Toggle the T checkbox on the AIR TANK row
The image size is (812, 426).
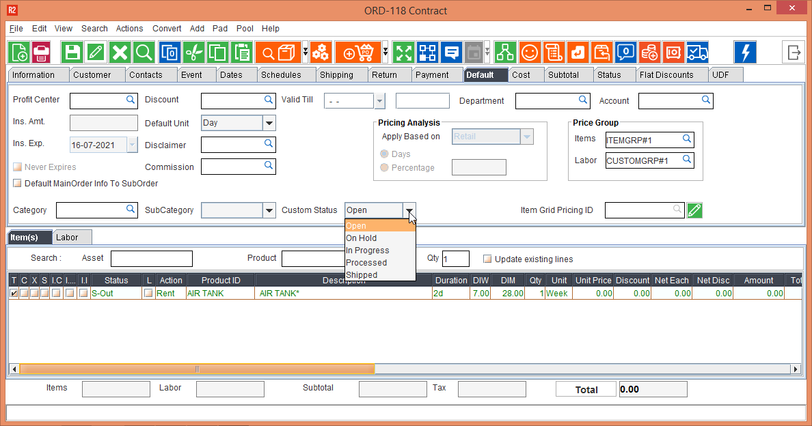[15, 292]
